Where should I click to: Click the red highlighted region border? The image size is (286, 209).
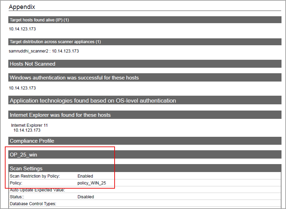(x=61, y=148)
